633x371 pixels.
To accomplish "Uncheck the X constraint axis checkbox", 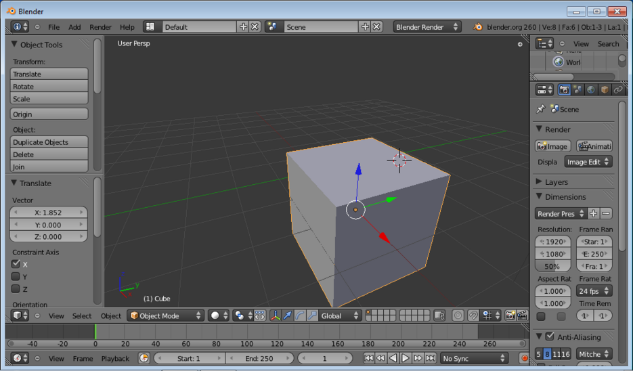I will (x=16, y=264).
